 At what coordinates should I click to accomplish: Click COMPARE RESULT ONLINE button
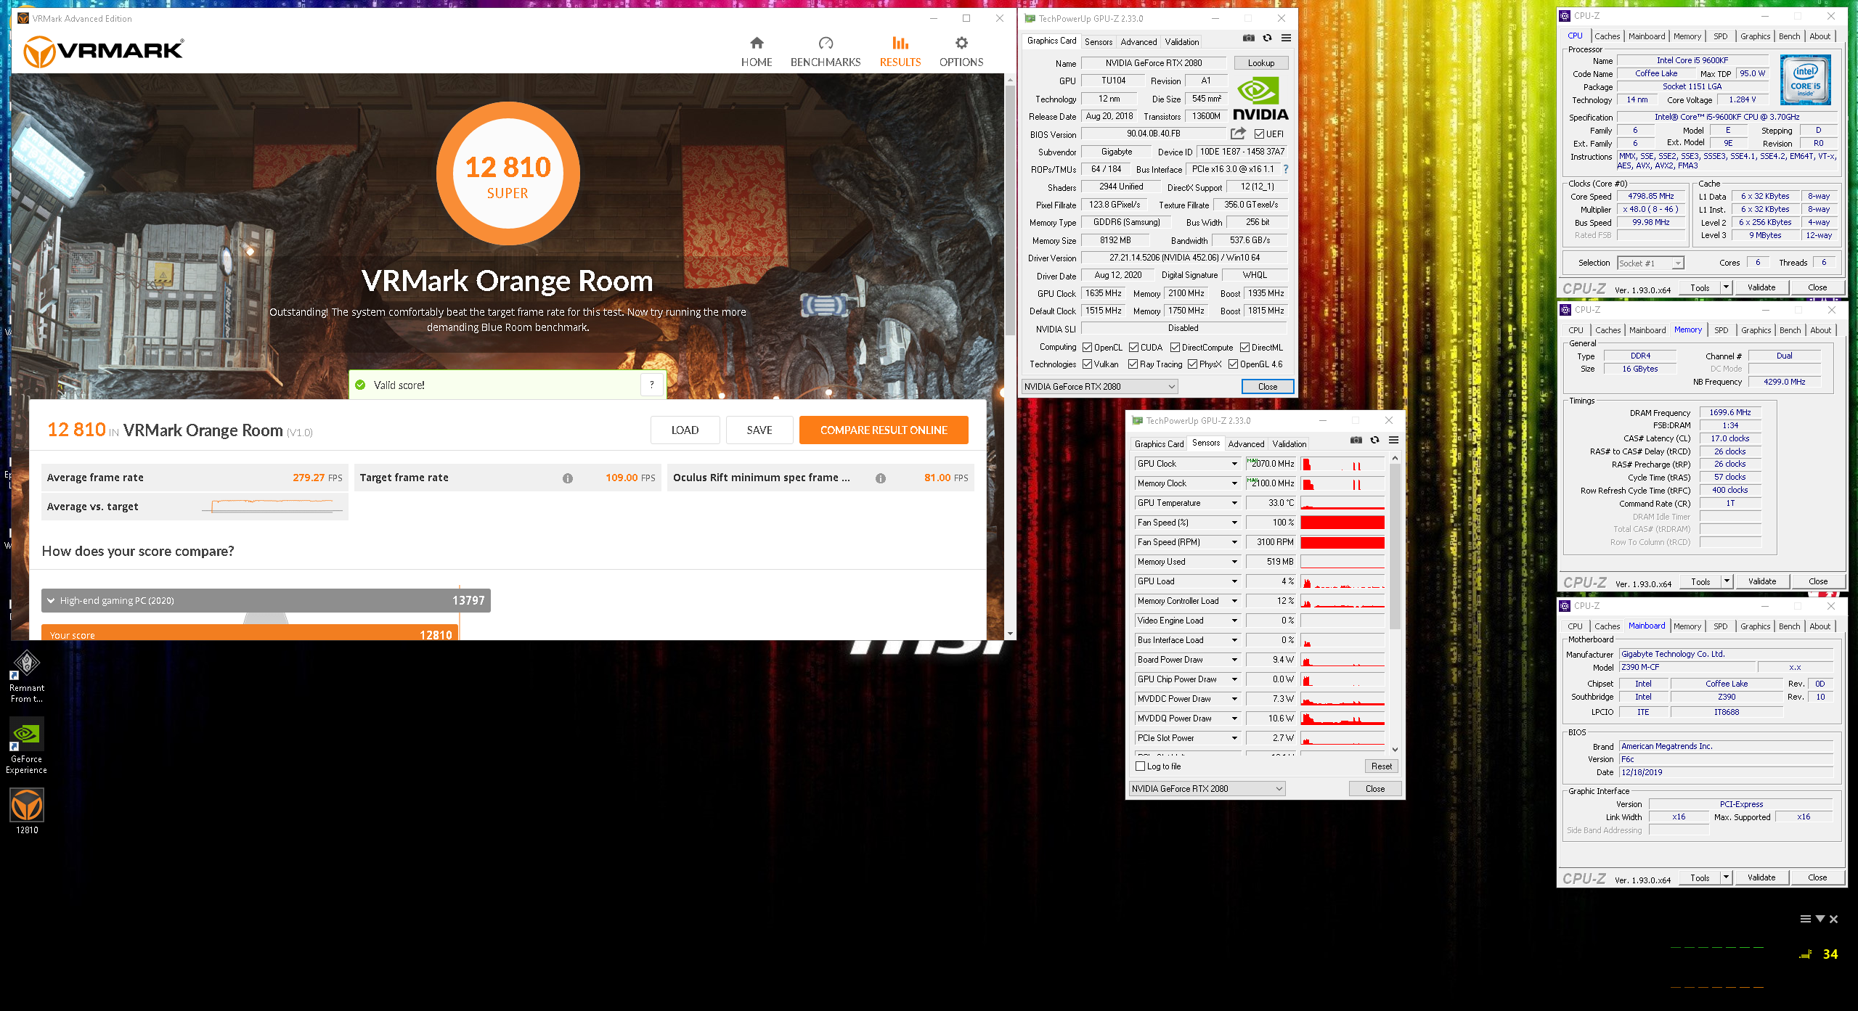tap(884, 430)
